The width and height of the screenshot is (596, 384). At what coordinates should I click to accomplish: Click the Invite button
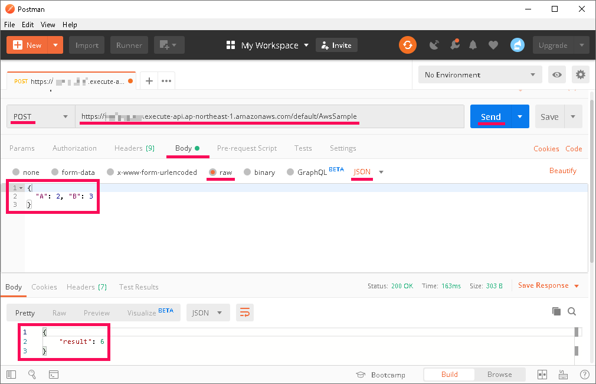click(336, 45)
